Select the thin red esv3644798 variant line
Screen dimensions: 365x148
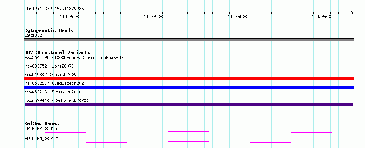(189, 61)
